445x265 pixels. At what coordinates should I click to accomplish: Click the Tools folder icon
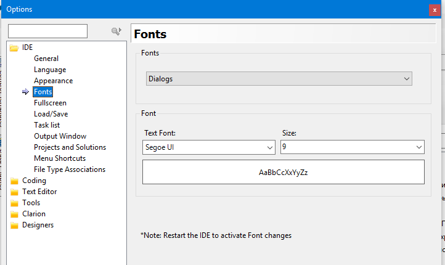14,203
